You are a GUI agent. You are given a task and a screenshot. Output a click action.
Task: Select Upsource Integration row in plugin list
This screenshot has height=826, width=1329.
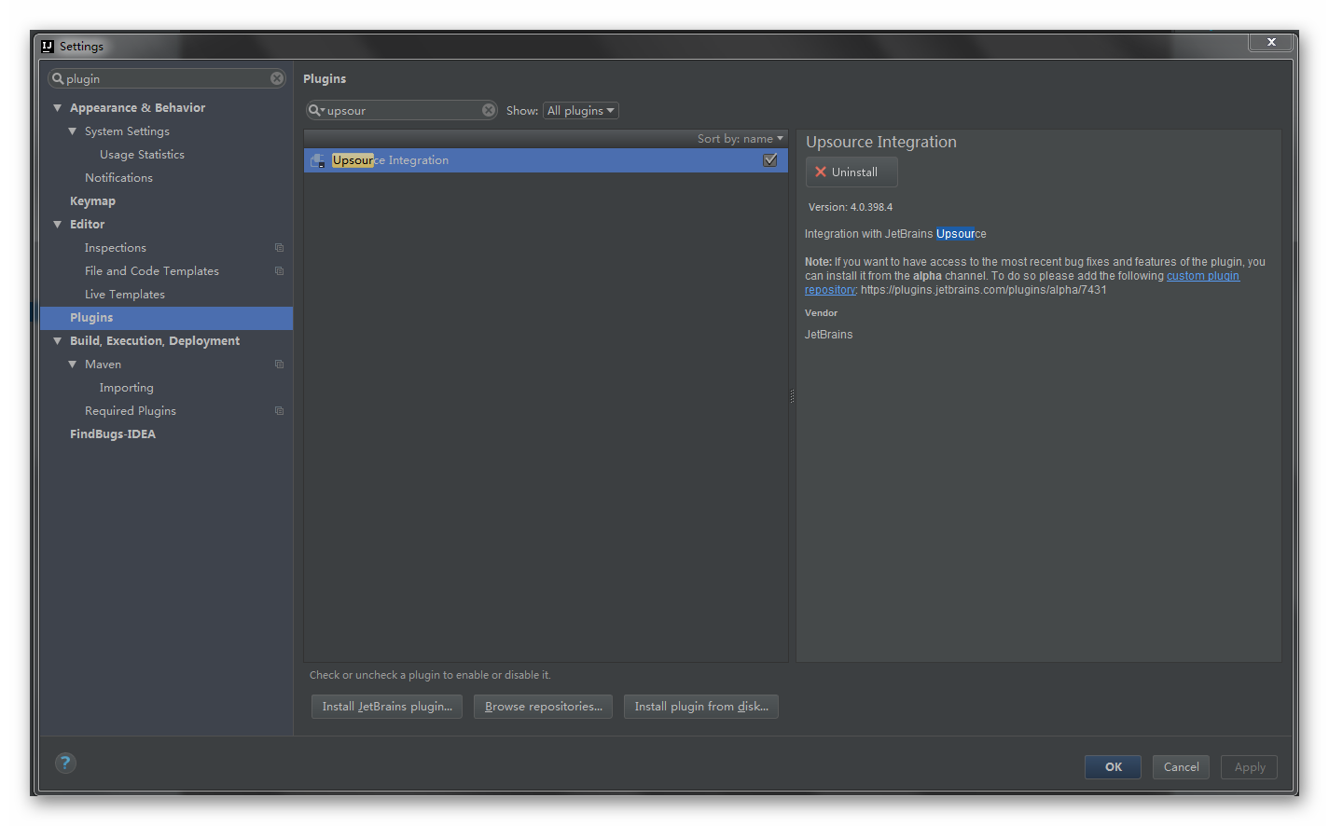coord(546,160)
